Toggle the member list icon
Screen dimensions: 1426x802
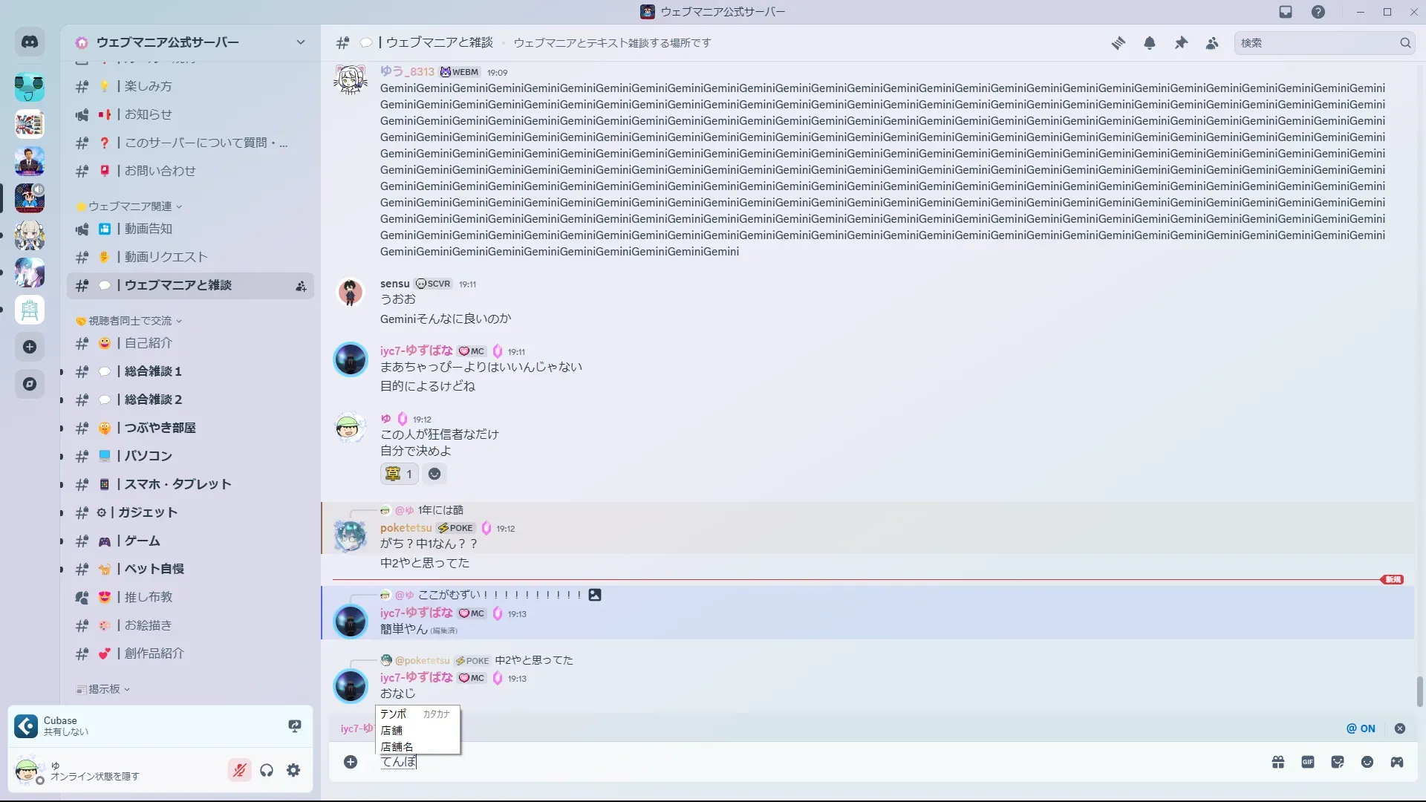tap(1212, 43)
